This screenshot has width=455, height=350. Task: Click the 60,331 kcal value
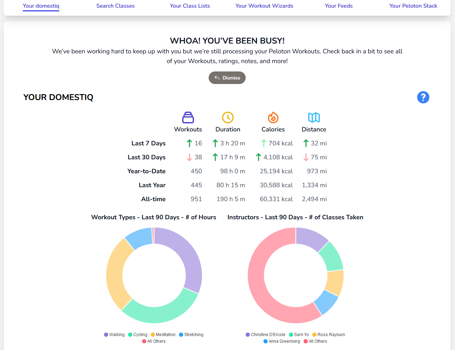pos(276,199)
